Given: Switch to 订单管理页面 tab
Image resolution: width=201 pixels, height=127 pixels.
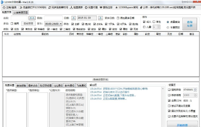Looking at the screenshot, I should point(21,12).
